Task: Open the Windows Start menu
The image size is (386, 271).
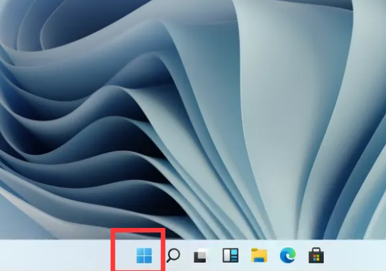Action: coord(144,256)
